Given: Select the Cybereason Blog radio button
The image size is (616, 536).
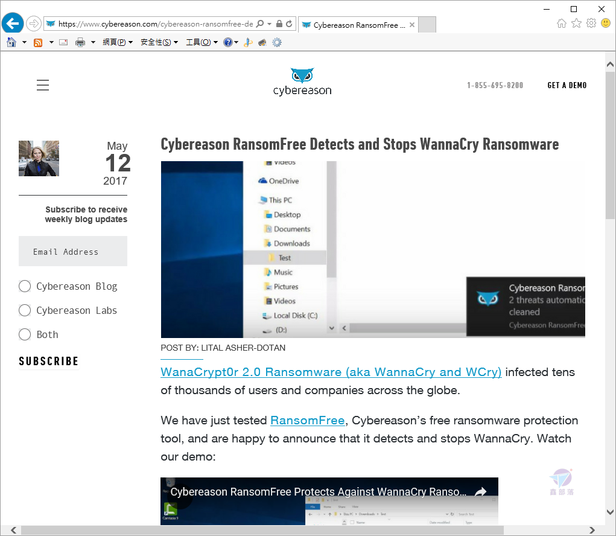Looking at the screenshot, I should pyautogui.click(x=25, y=286).
